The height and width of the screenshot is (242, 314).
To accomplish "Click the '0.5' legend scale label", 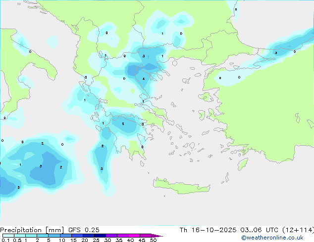I will click(x=17, y=240).
